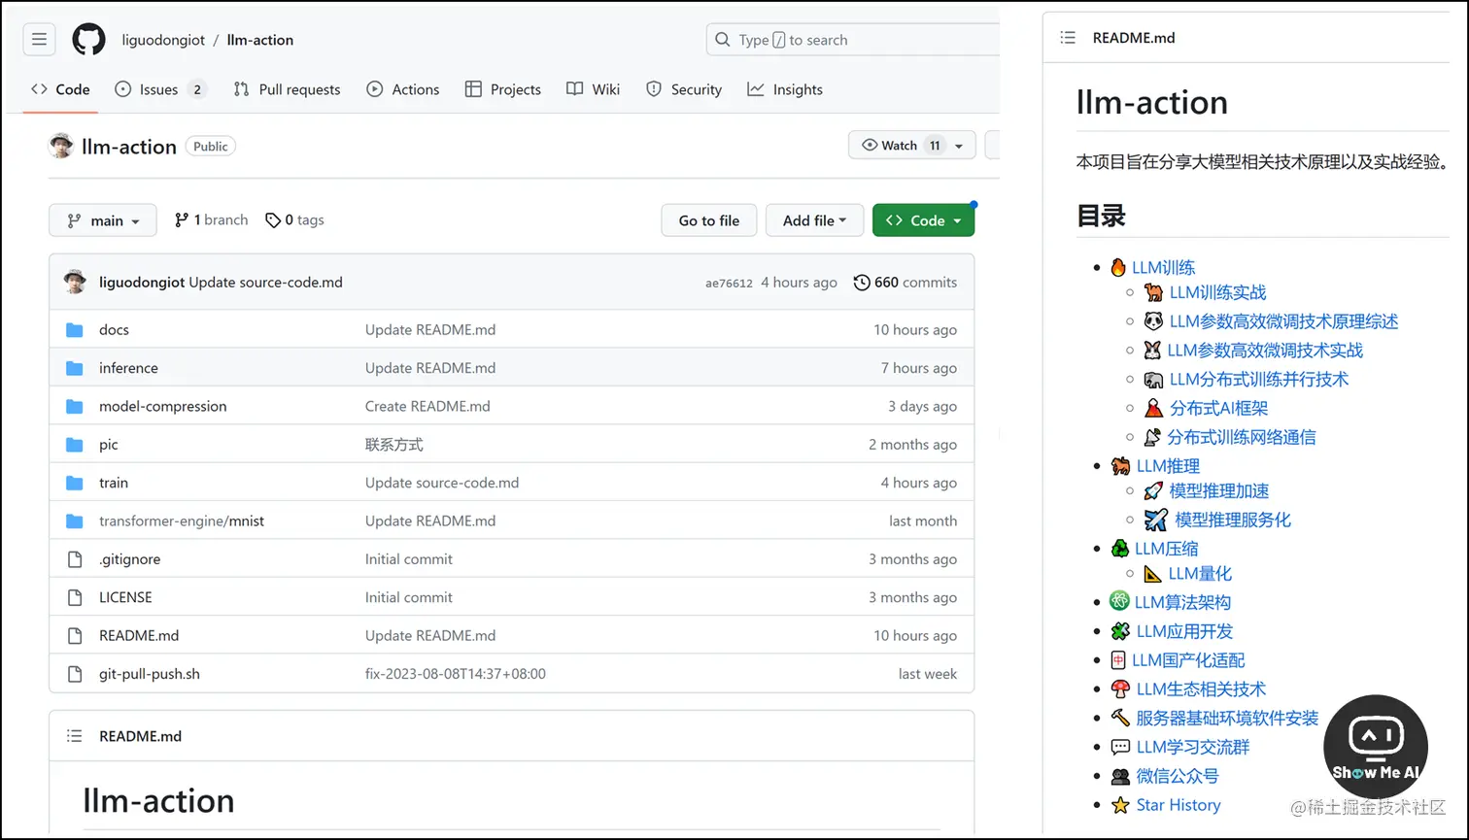
Task: Open the hamburger navigation menu
Action: point(39,40)
